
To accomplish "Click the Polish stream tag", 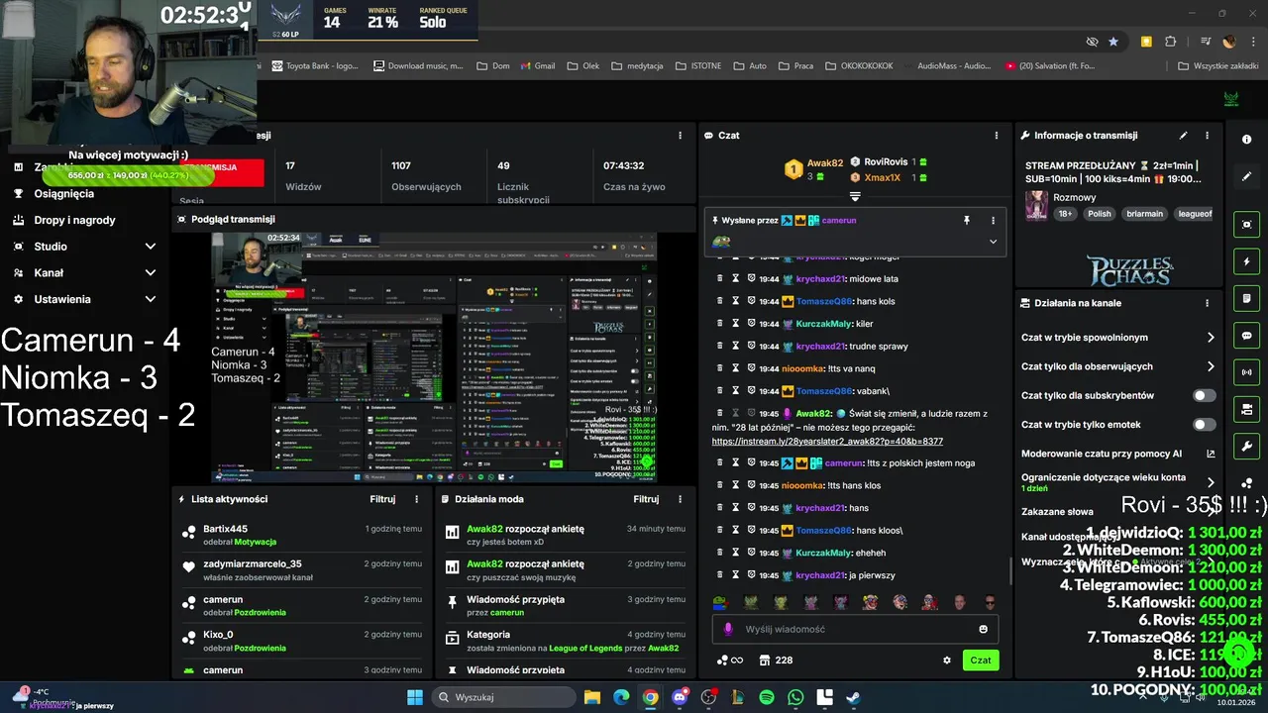I will [x=1100, y=214].
